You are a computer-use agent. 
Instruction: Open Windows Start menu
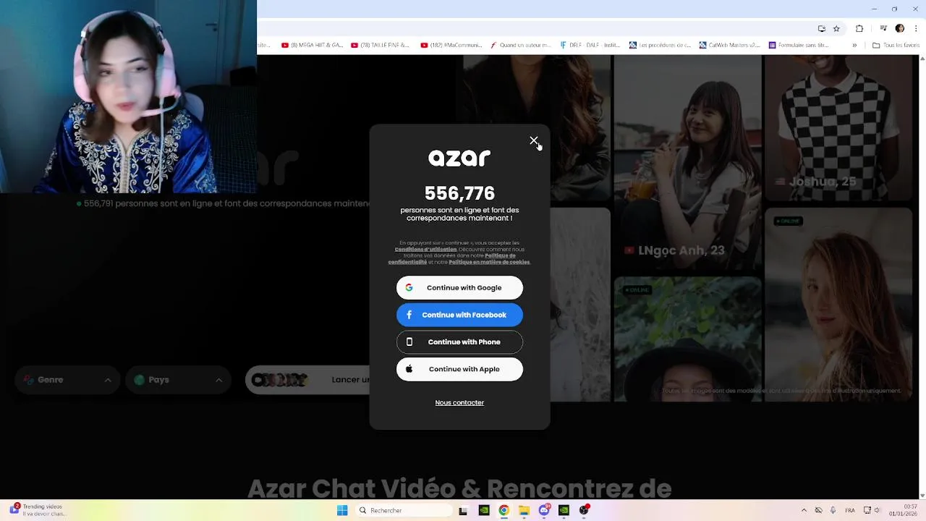click(x=342, y=510)
